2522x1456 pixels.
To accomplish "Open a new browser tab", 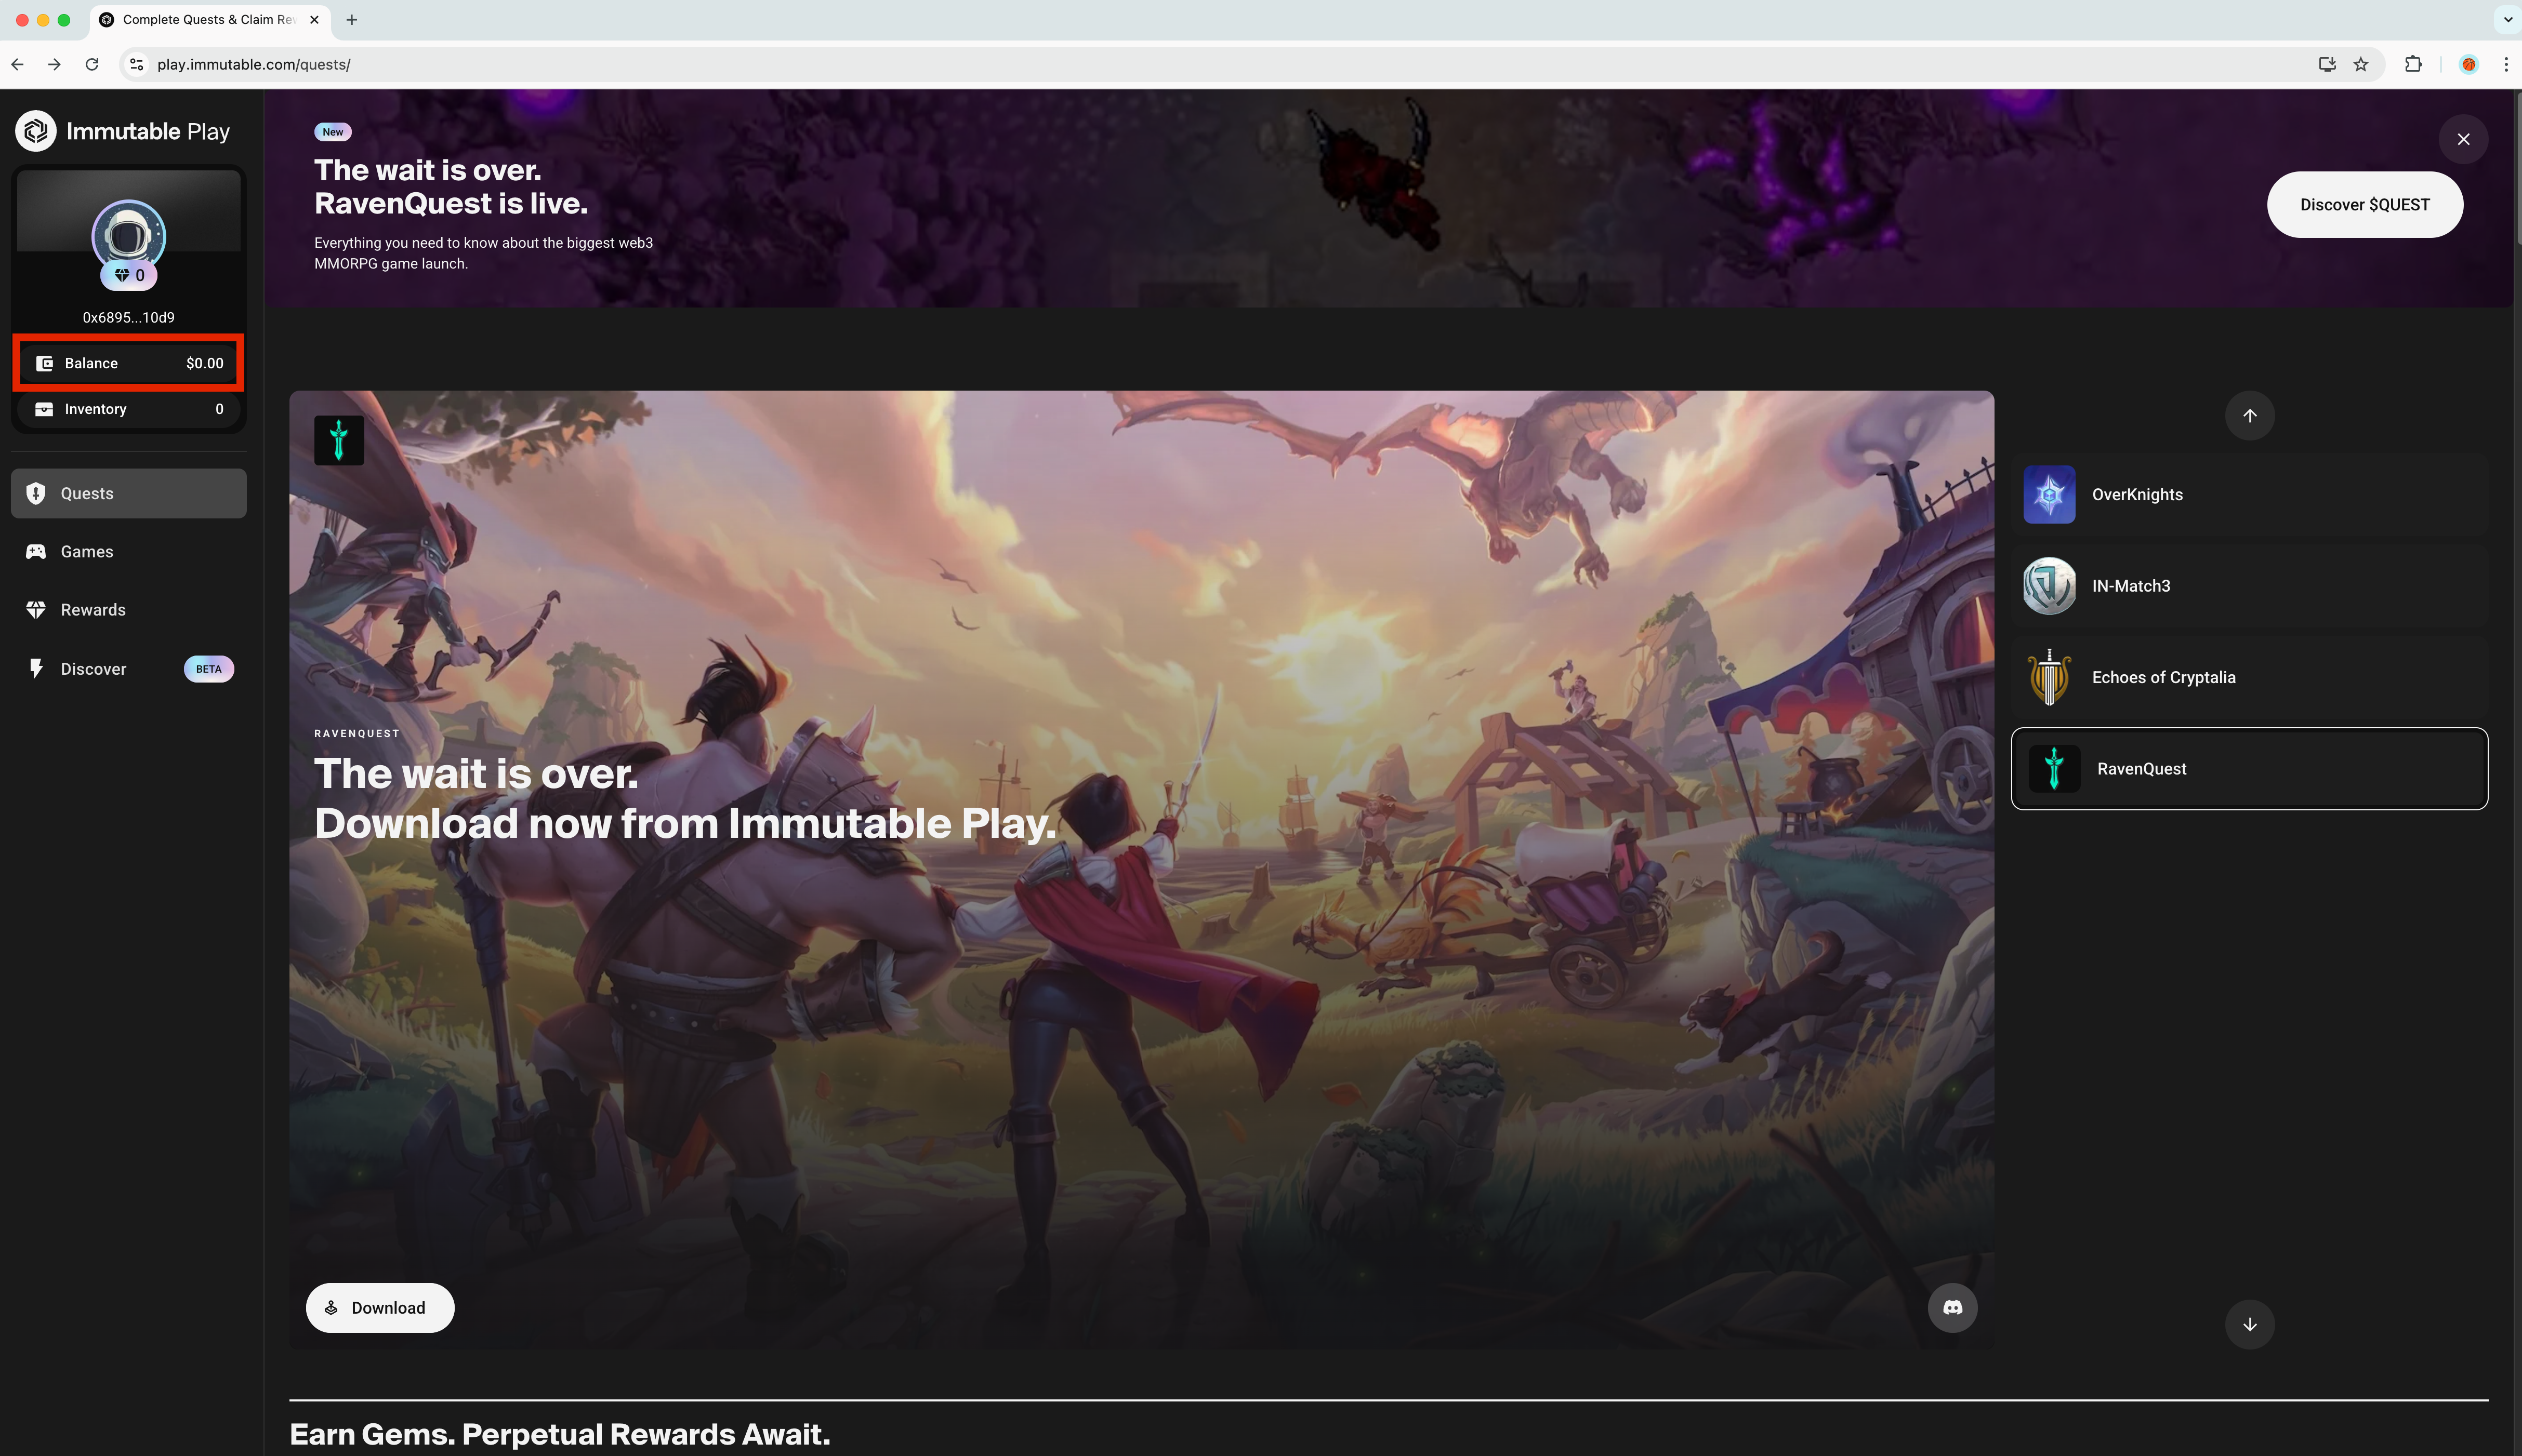I will tap(351, 20).
